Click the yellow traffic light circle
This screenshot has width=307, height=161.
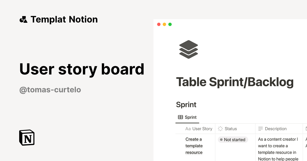click(x=164, y=24)
